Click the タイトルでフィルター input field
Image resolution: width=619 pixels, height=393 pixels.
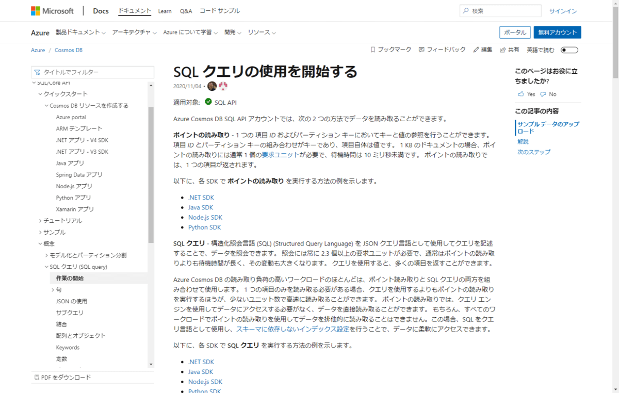[x=92, y=72]
